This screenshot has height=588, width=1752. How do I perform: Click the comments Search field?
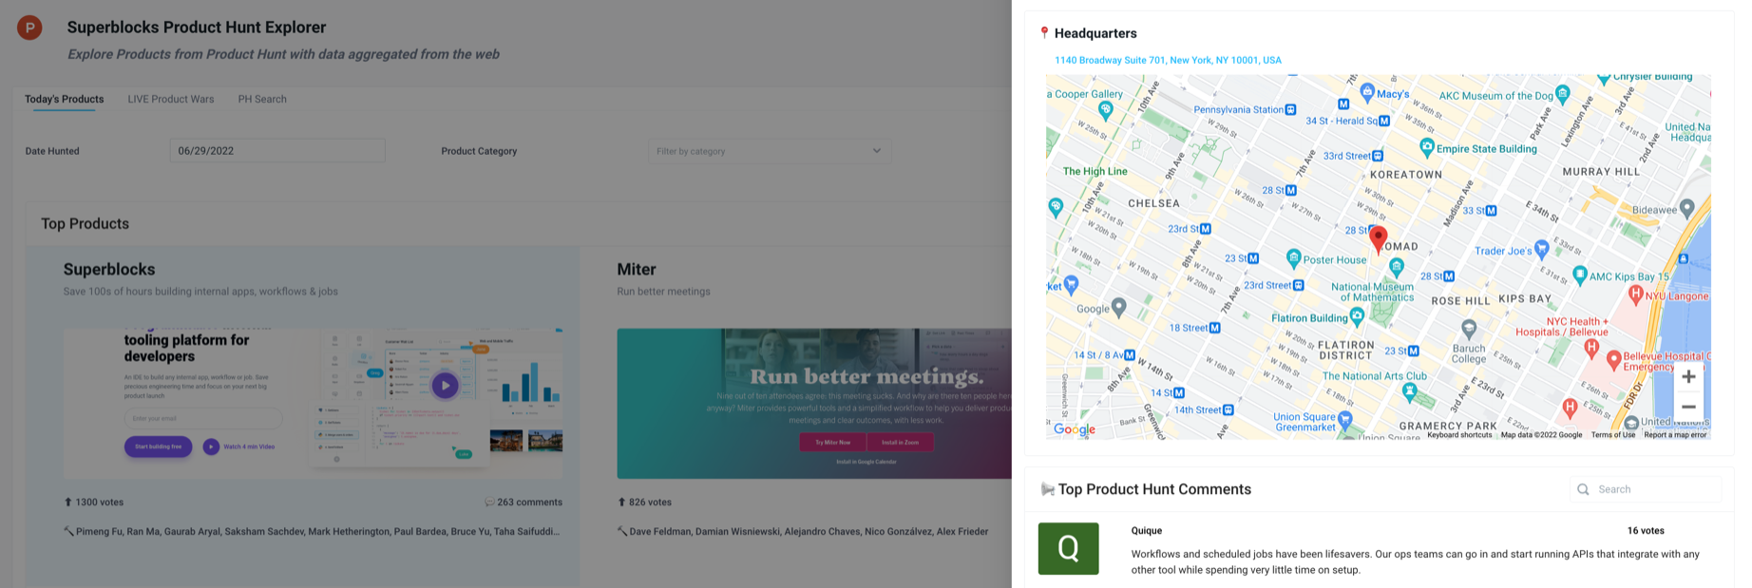1646,489
